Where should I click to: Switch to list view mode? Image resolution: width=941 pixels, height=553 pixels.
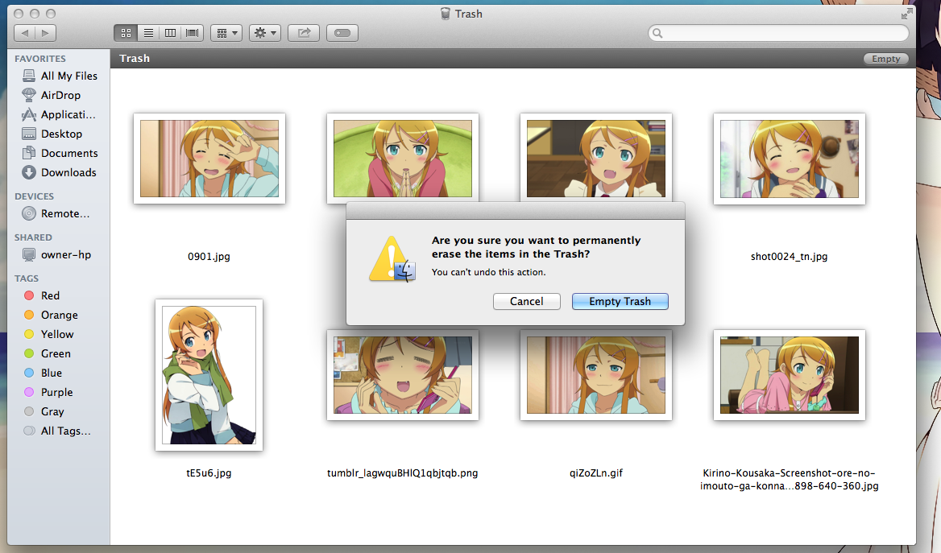pyautogui.click(x=148, y=33)
